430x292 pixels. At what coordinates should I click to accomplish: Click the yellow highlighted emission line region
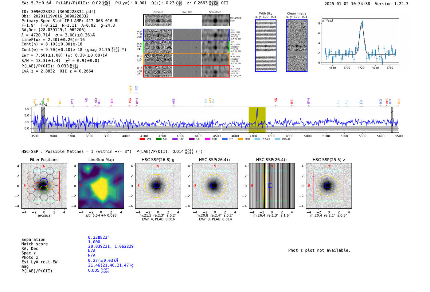(257, 120)
